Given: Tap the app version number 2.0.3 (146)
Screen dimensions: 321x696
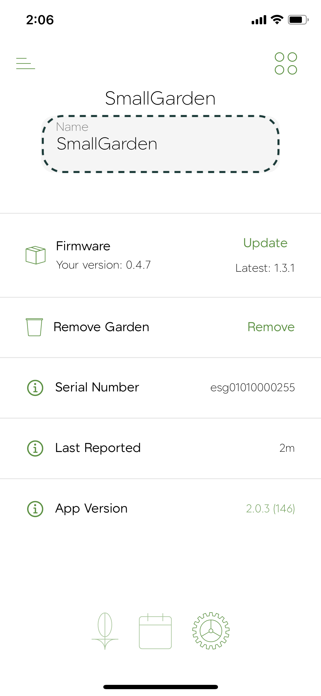Looking at the screenshot, I should coord(270,509).
